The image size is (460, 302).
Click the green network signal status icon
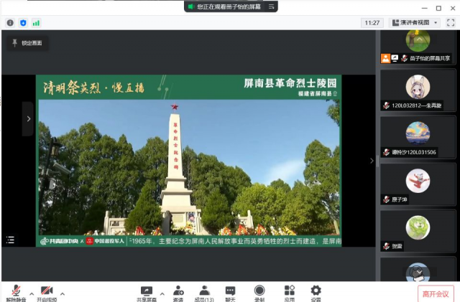click(x=36, y=23)
